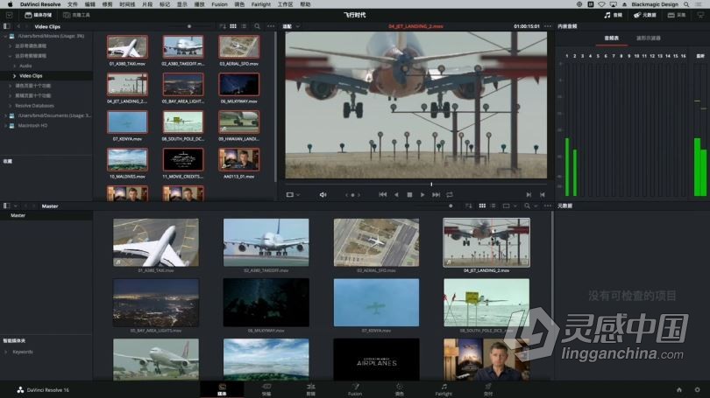Image resolution: width=710 pixels, height=398 pixels.
Task: Switch media storage to thumbnail view
Action: click(233, 26)
